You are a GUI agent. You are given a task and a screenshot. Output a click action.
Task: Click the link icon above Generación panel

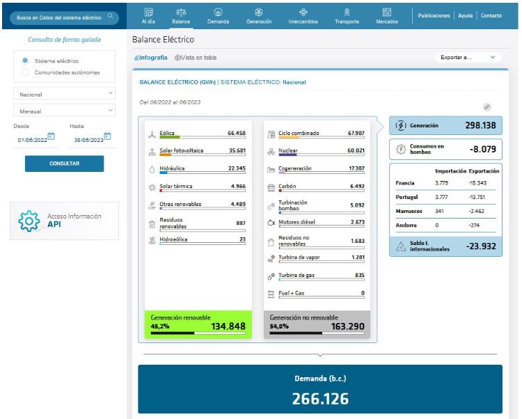coord(487,106)
